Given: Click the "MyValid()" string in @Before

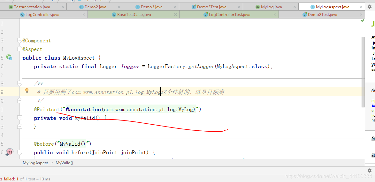Looking at the screenshot, I should tap(73, 144).
